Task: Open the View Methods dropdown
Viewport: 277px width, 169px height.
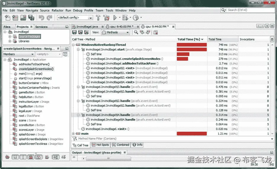Action: click(128, 33)
